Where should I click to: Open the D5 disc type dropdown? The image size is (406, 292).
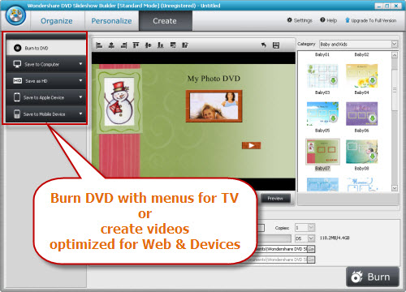point(311,238)
